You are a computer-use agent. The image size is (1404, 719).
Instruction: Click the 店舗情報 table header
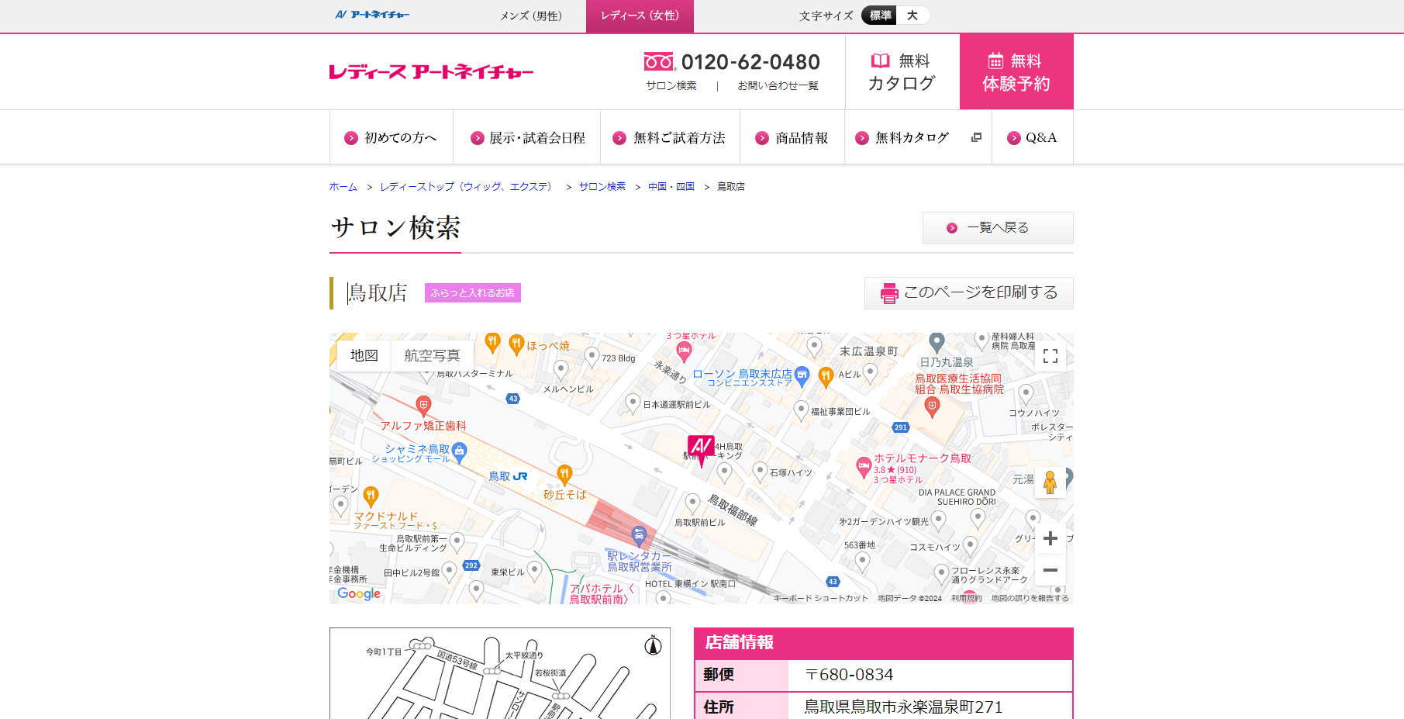coord(884,643)
